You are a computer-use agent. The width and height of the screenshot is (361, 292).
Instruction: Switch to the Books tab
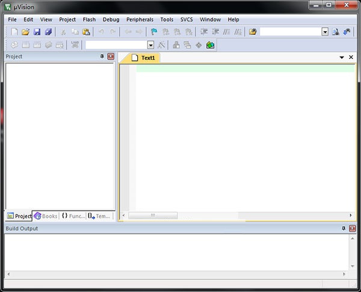coord(46,216)
